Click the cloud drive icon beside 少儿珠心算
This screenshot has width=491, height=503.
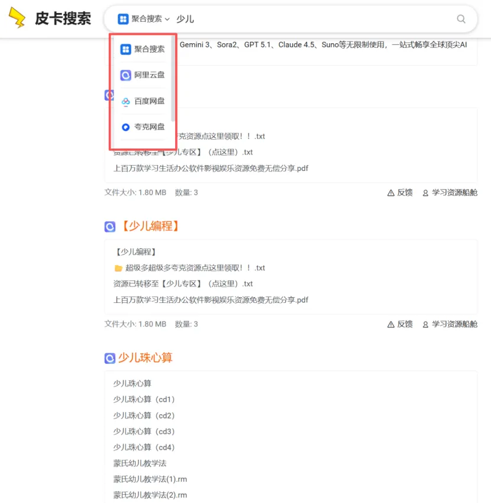(x=110, y=358)
